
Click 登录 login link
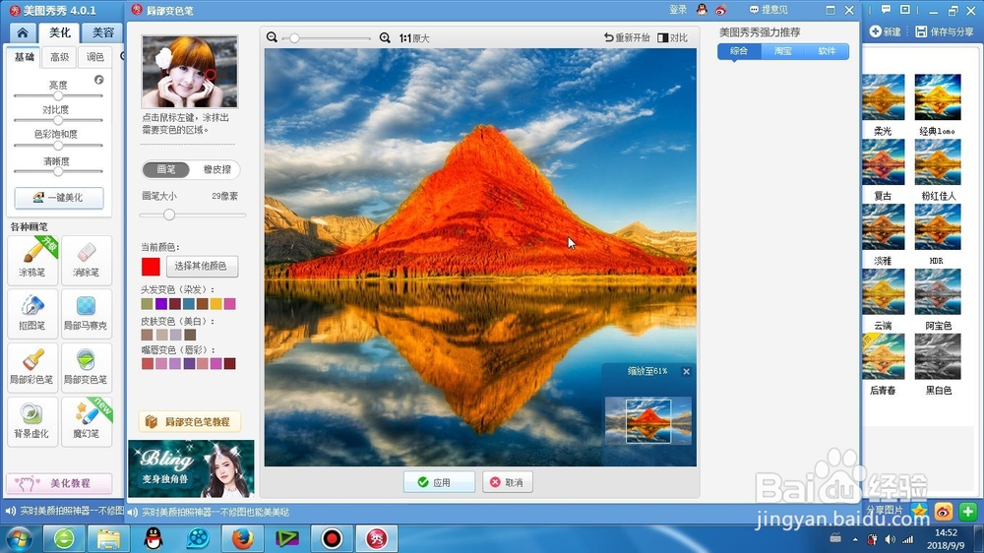(x=678, y=10)
